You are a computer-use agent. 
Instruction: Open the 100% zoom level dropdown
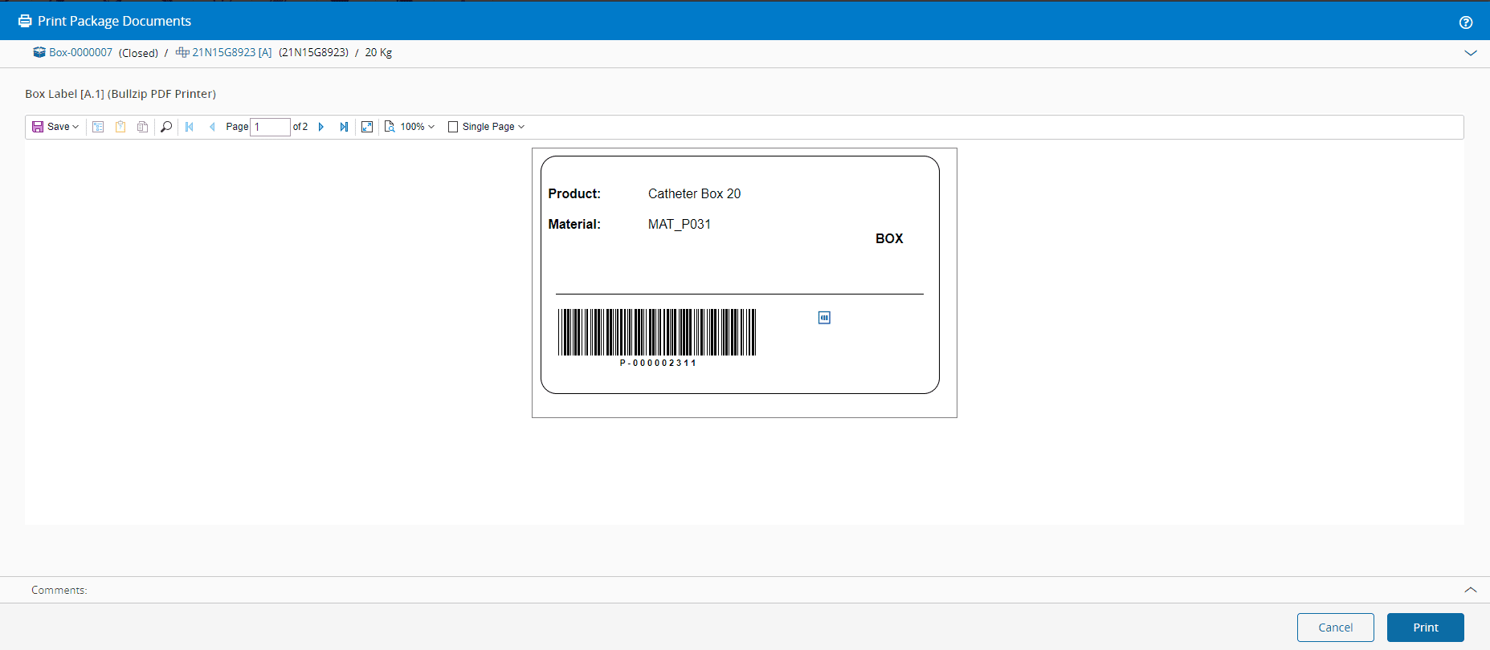(410, 127)
